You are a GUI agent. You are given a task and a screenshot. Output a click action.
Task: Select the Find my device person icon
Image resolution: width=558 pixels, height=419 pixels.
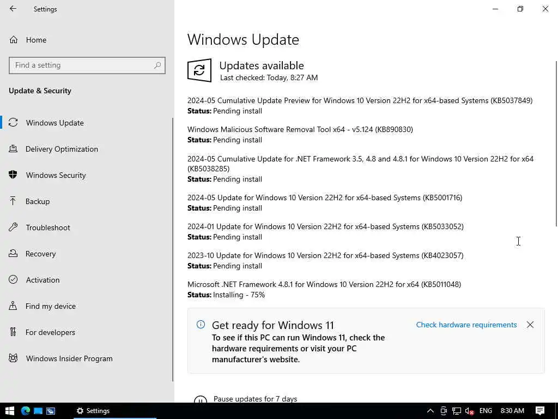13,306
